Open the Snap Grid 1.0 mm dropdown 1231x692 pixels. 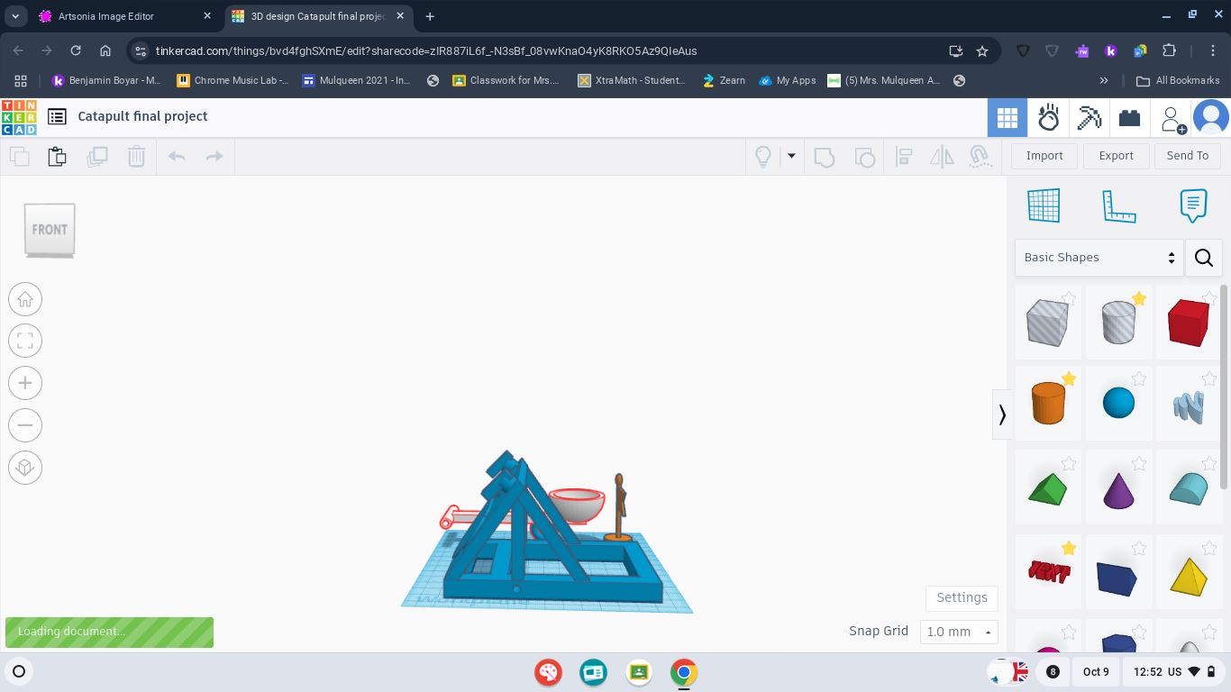[x=958, y=632]
